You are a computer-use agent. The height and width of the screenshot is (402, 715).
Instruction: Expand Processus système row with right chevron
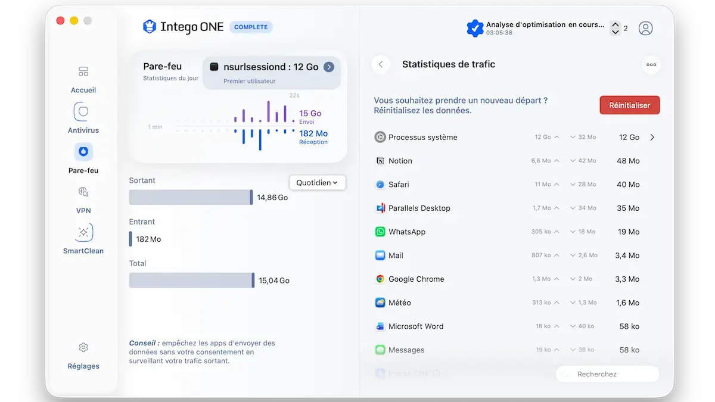(x=652, y=137)
